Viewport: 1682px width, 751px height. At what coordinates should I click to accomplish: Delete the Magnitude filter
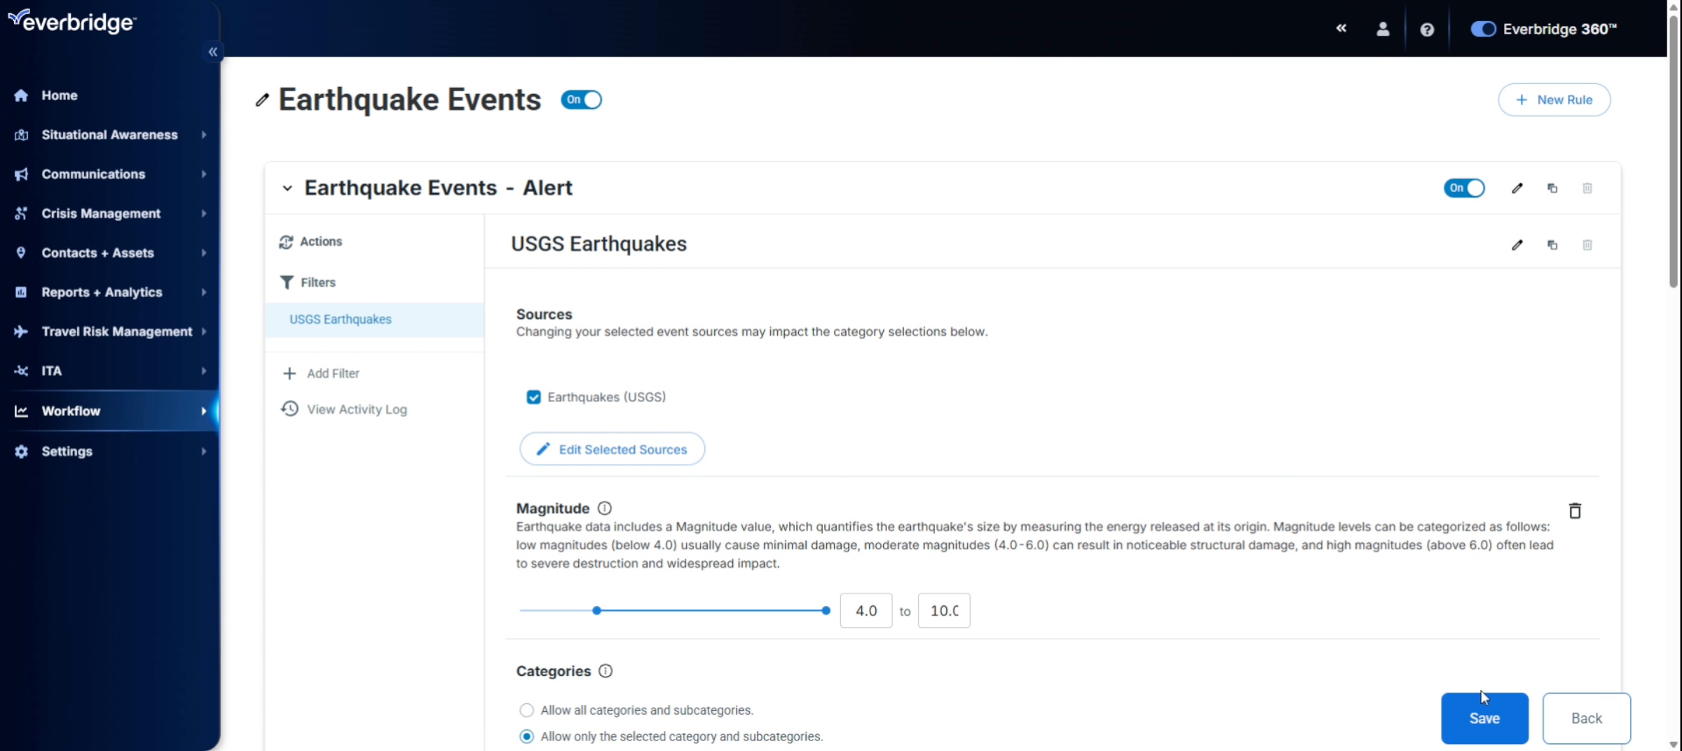[1575, 511]
